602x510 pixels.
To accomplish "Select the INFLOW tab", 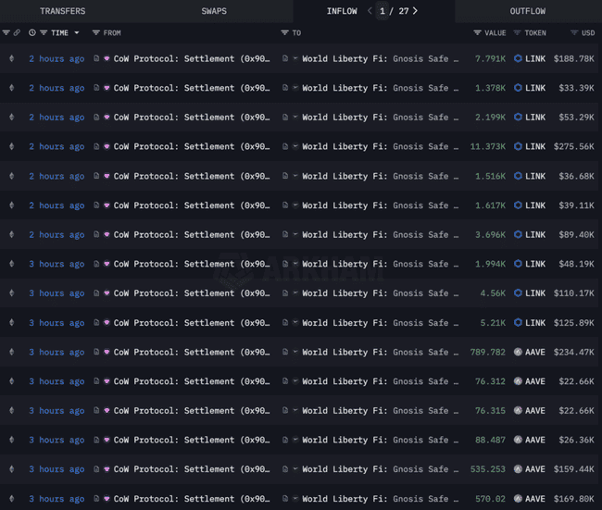I will pos(342,11).
